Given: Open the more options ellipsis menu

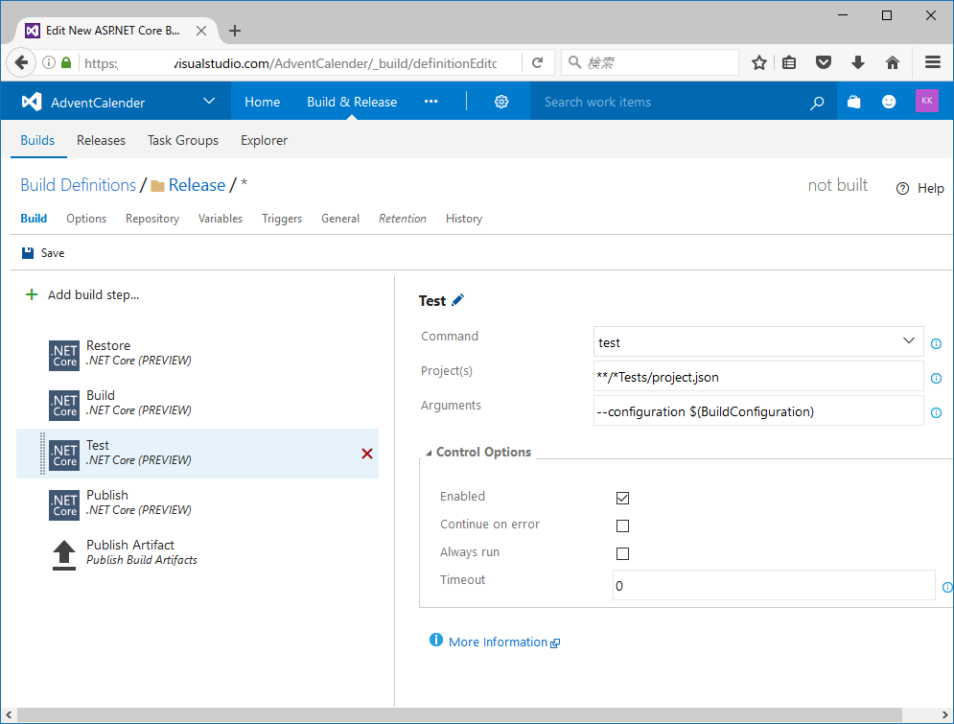Looking at the screenshot, I should (430, 102).
